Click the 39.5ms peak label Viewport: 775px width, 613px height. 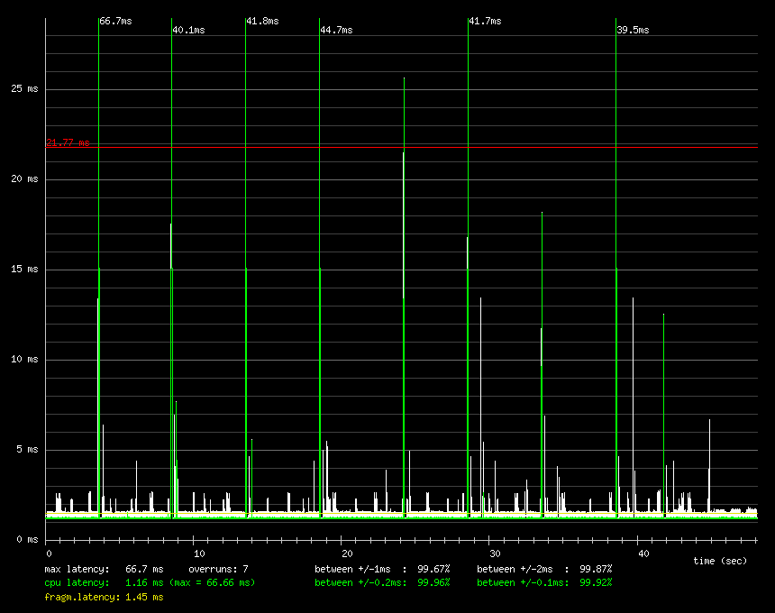pyautogui.click(x=633, y=30)
